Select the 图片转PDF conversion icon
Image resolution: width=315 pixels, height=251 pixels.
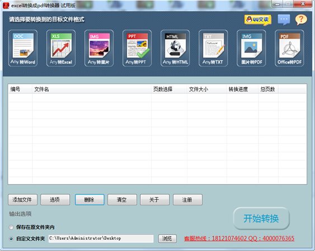(251, 49)
